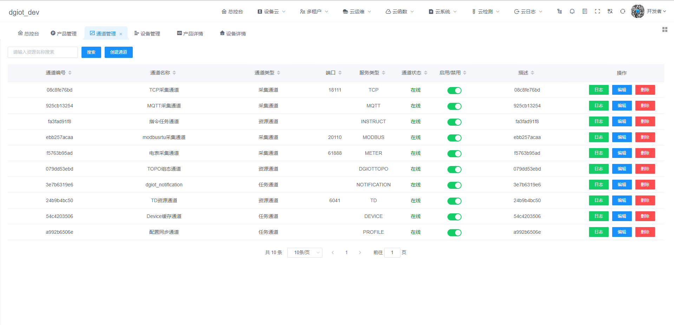Image resolution: width=674 pixels, height=325 pixels.
Task: Enter fullscreen mode via the fullscreen icon
Action: [x=597, y=11]
